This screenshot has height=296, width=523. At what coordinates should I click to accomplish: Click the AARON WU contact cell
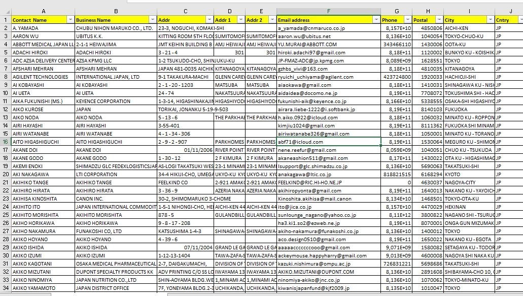click(43, 37)
